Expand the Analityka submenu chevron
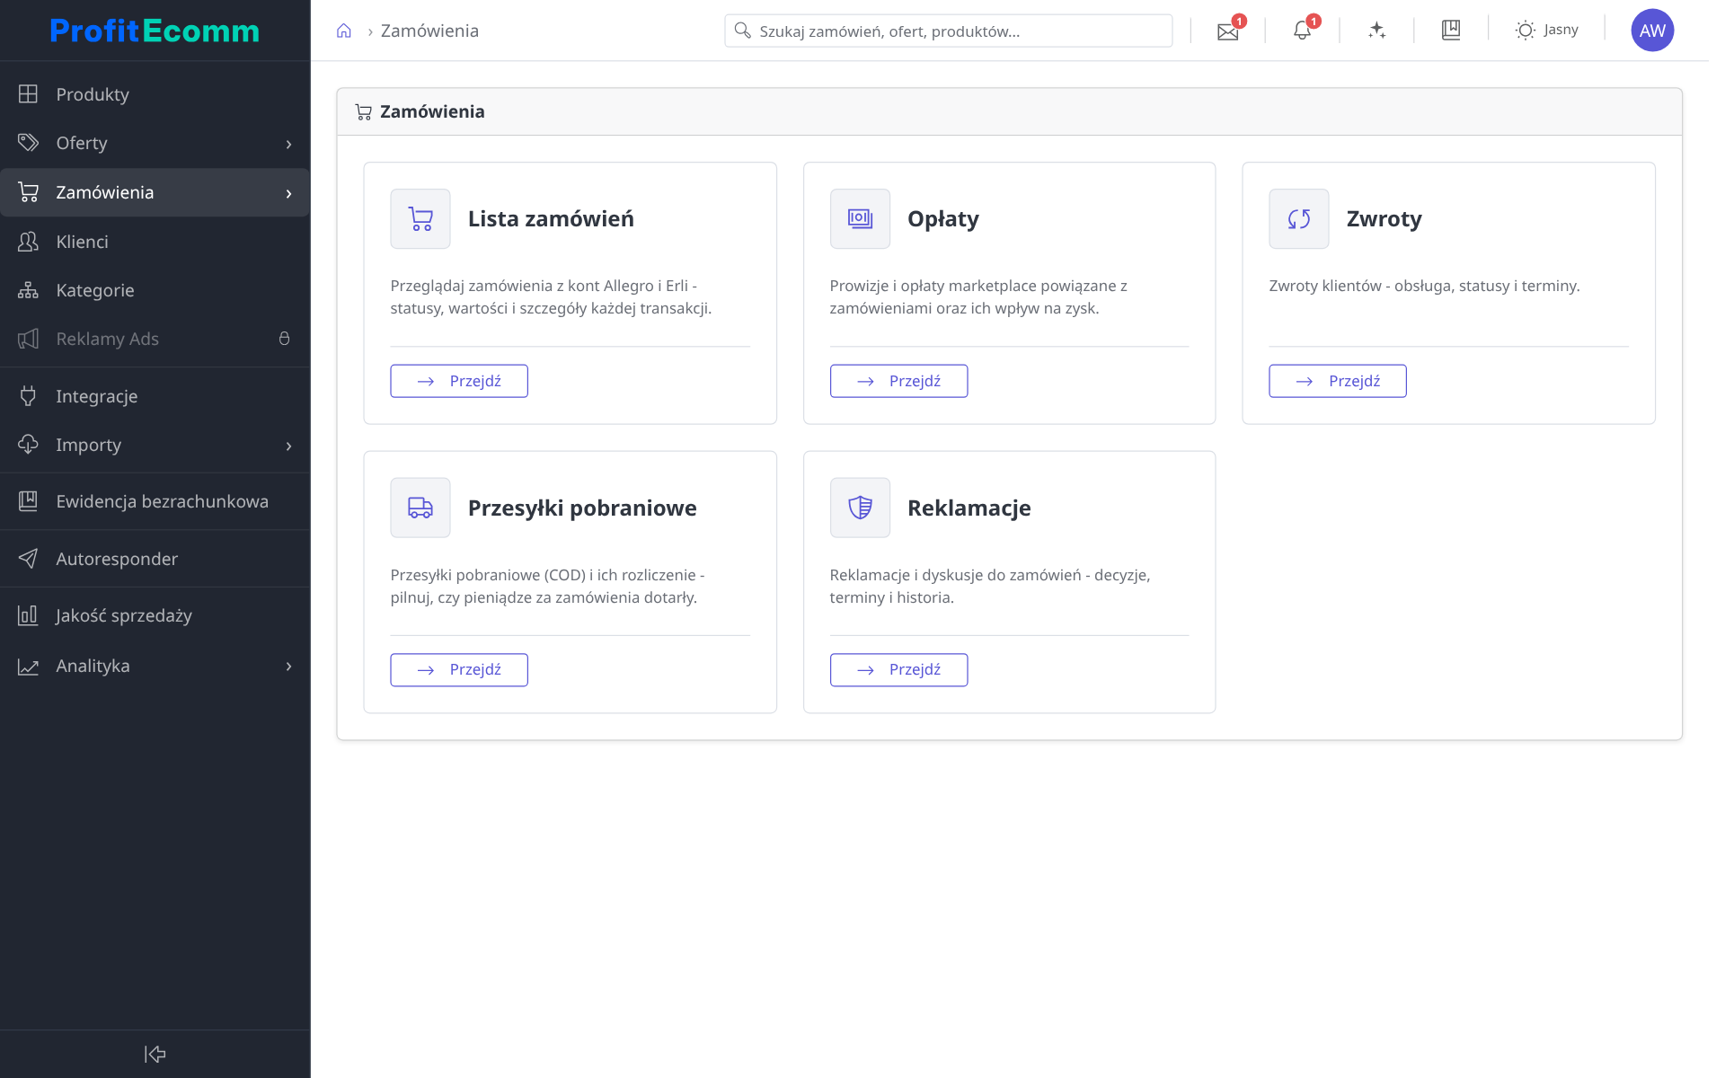 (x=288, y=667)
